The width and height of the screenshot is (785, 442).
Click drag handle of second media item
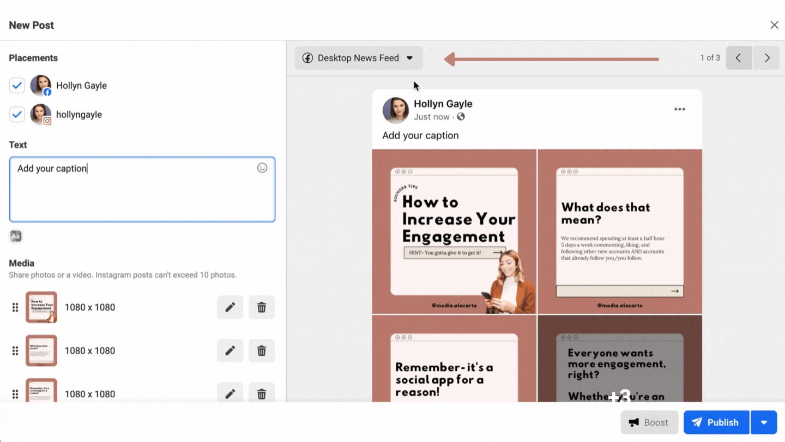click(15, 351)
